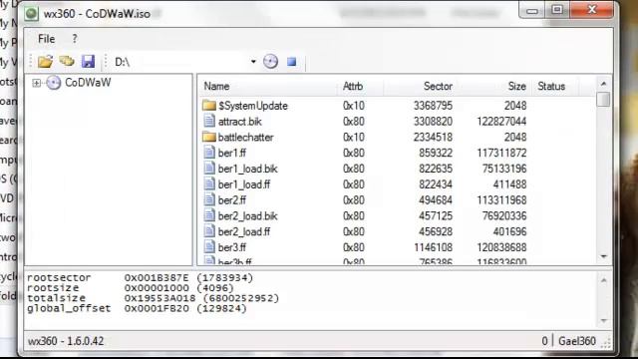Click the disc icon beside drive dropdown
Screen dimensions: 638x359
[x=270, y=62]
